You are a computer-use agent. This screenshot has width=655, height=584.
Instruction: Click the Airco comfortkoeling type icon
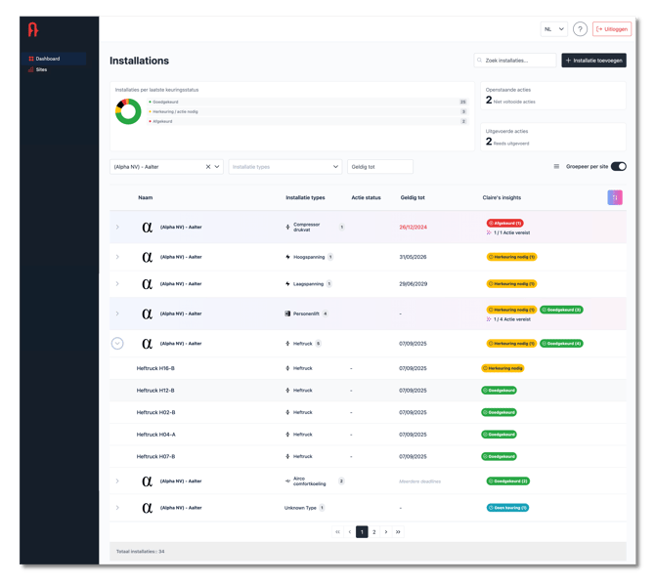(x=287, y=480)
